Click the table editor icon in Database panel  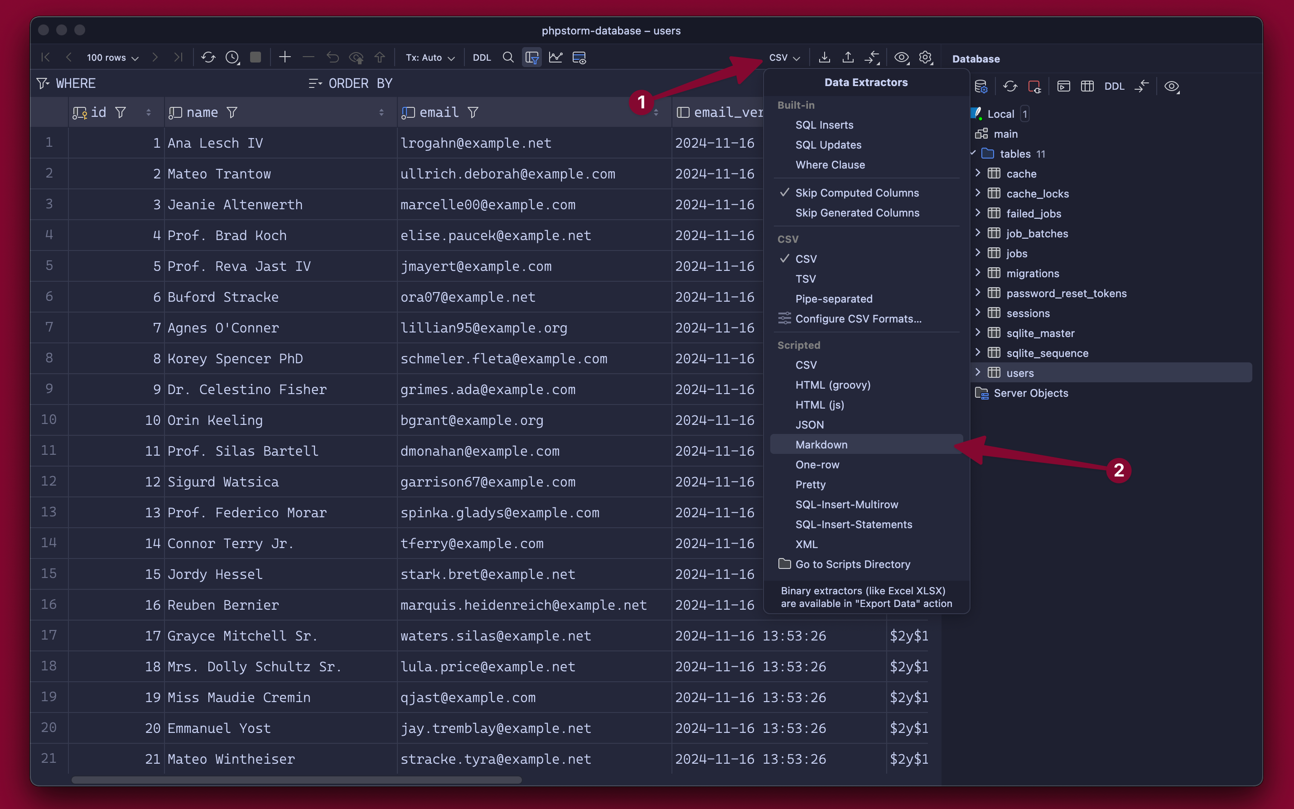coord(1087,86)
